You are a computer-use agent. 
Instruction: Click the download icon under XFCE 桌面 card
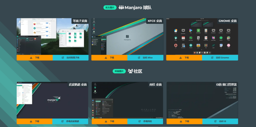pos(105,58)
